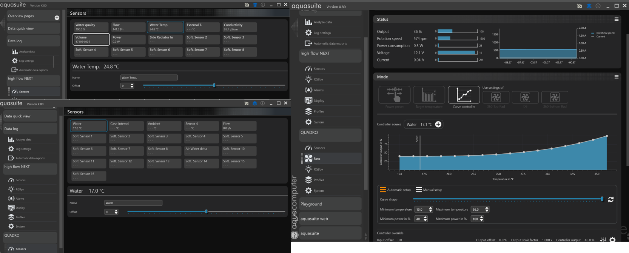Click the refresh icon beside Curve shape
This screenshot has height=253, width=629.
pyautogui.click(x=610, y=199)
